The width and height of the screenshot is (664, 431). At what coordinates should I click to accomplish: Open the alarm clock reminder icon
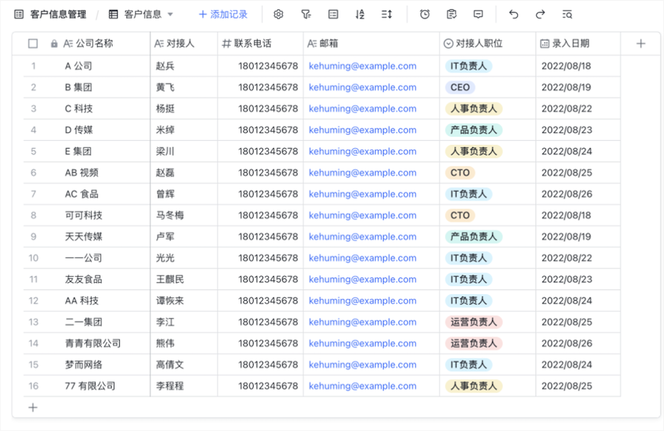[x=425, y=14]
